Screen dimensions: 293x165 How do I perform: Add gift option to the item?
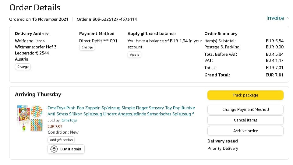click(61, 140)
